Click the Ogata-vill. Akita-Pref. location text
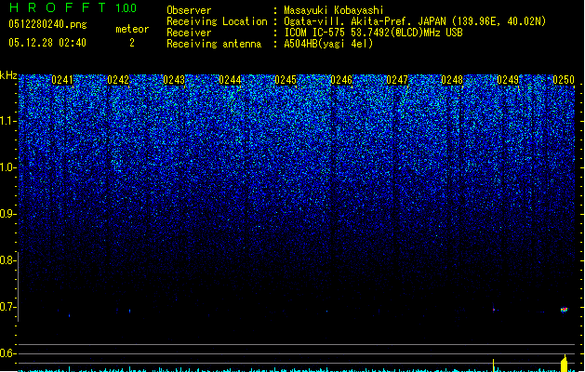The width and height of the screenshot is (585, 372). point(415,21)
